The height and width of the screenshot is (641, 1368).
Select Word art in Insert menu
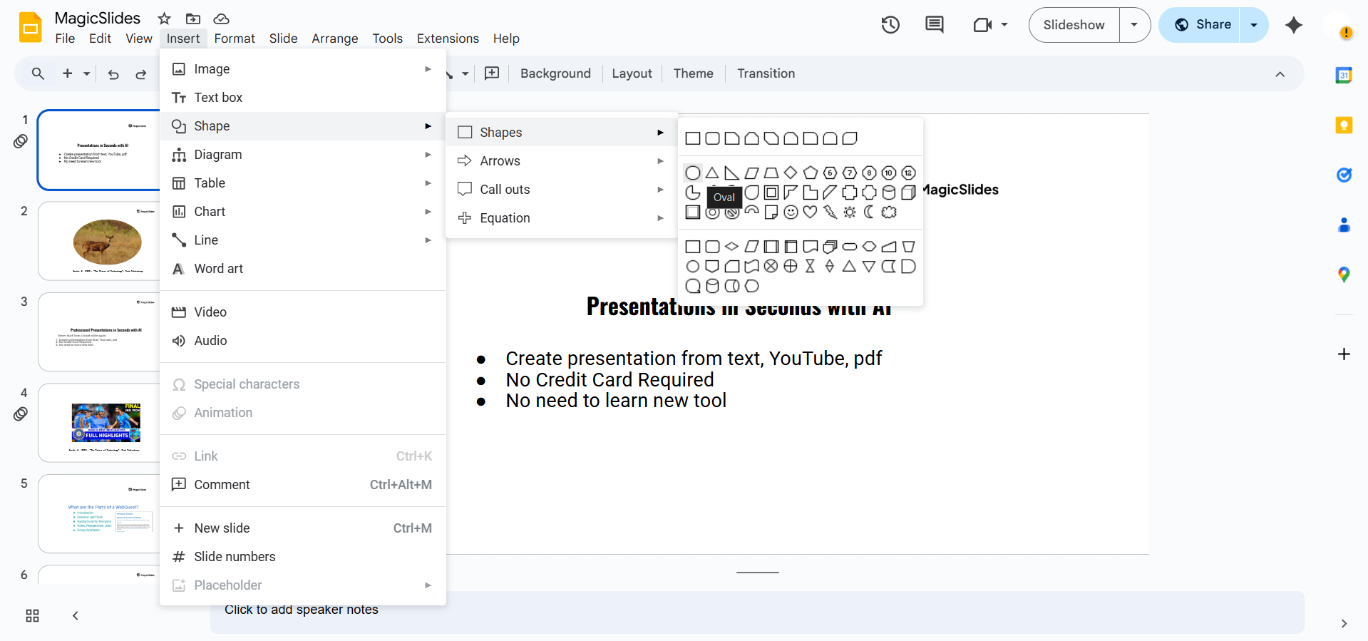(x=303, y=269)
